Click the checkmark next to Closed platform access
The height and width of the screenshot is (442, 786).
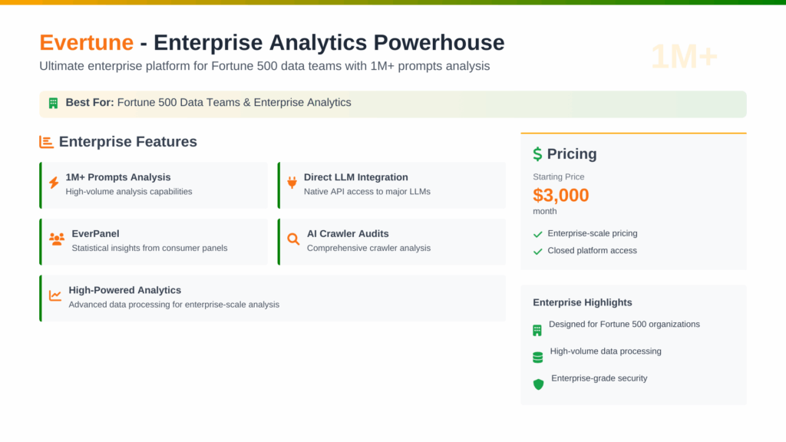[538, 251]
